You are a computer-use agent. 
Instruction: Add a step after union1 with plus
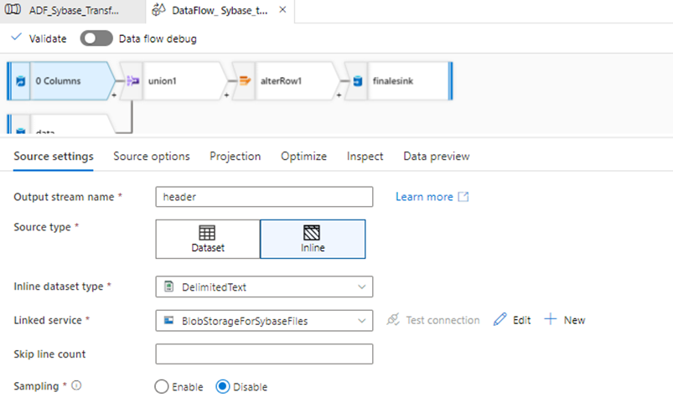[x=226, y=95]
